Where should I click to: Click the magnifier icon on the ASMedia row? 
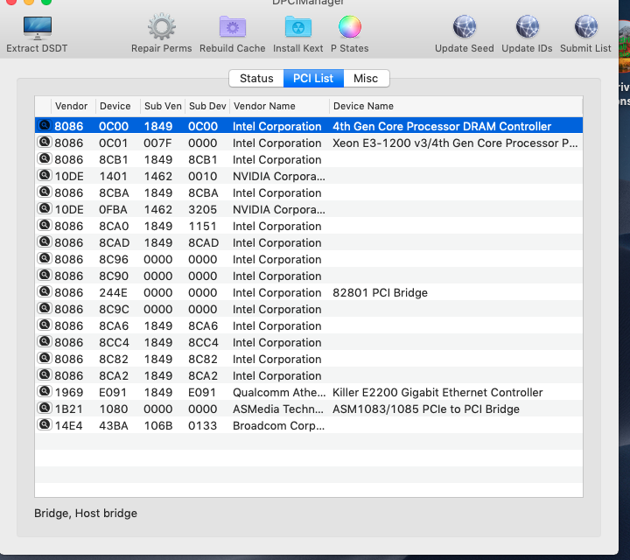44,409
